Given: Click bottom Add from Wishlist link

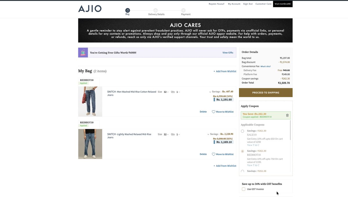Looking at the screenshot, I should point(225,166).
